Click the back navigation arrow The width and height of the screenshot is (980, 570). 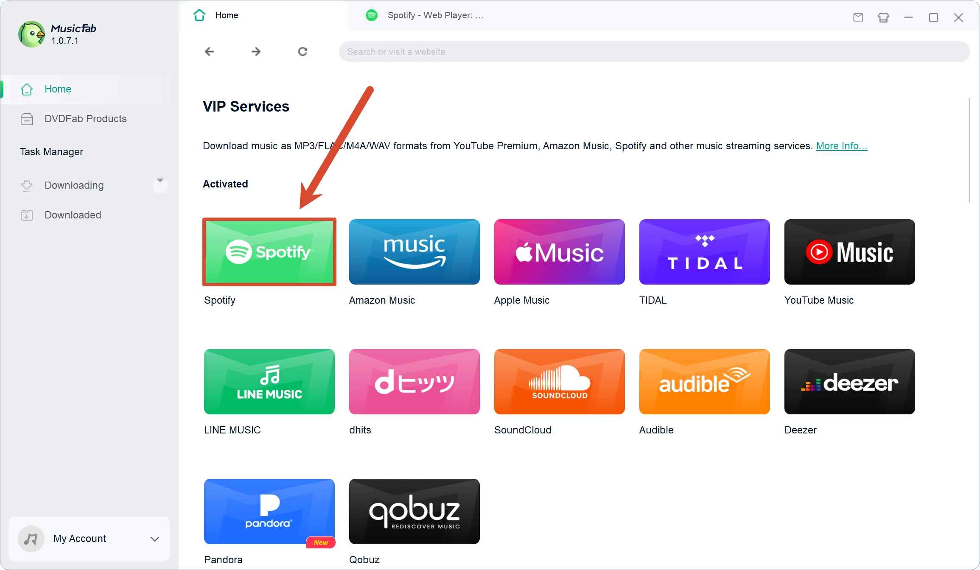[209, 52]
